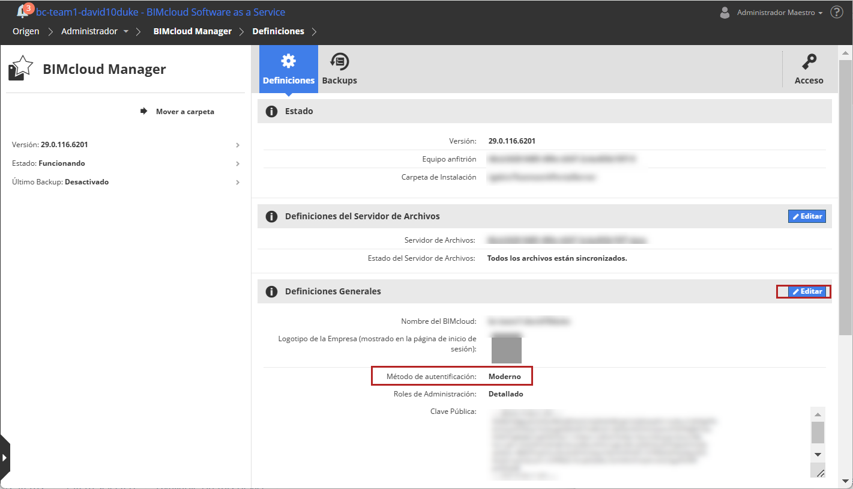
Task: Click the Clave Pública scroll down arrow
Action: [818, 455]
